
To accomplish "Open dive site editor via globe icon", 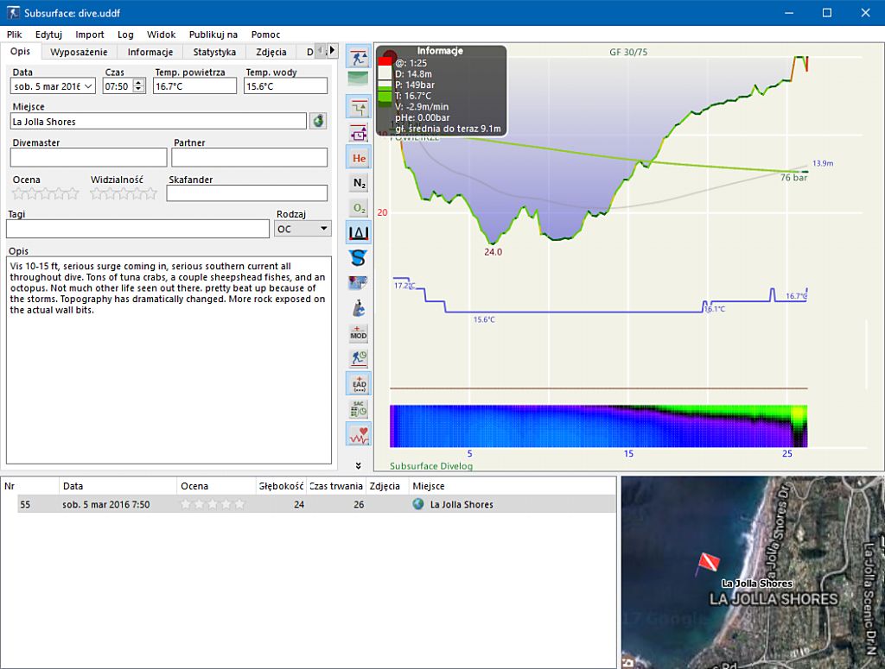I will (x=317, y=121).
